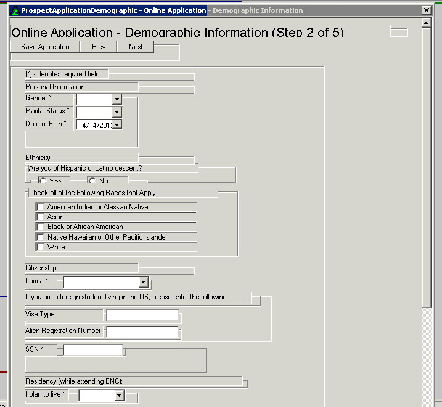Expand the 'I plan to live' dropdown

119,395
